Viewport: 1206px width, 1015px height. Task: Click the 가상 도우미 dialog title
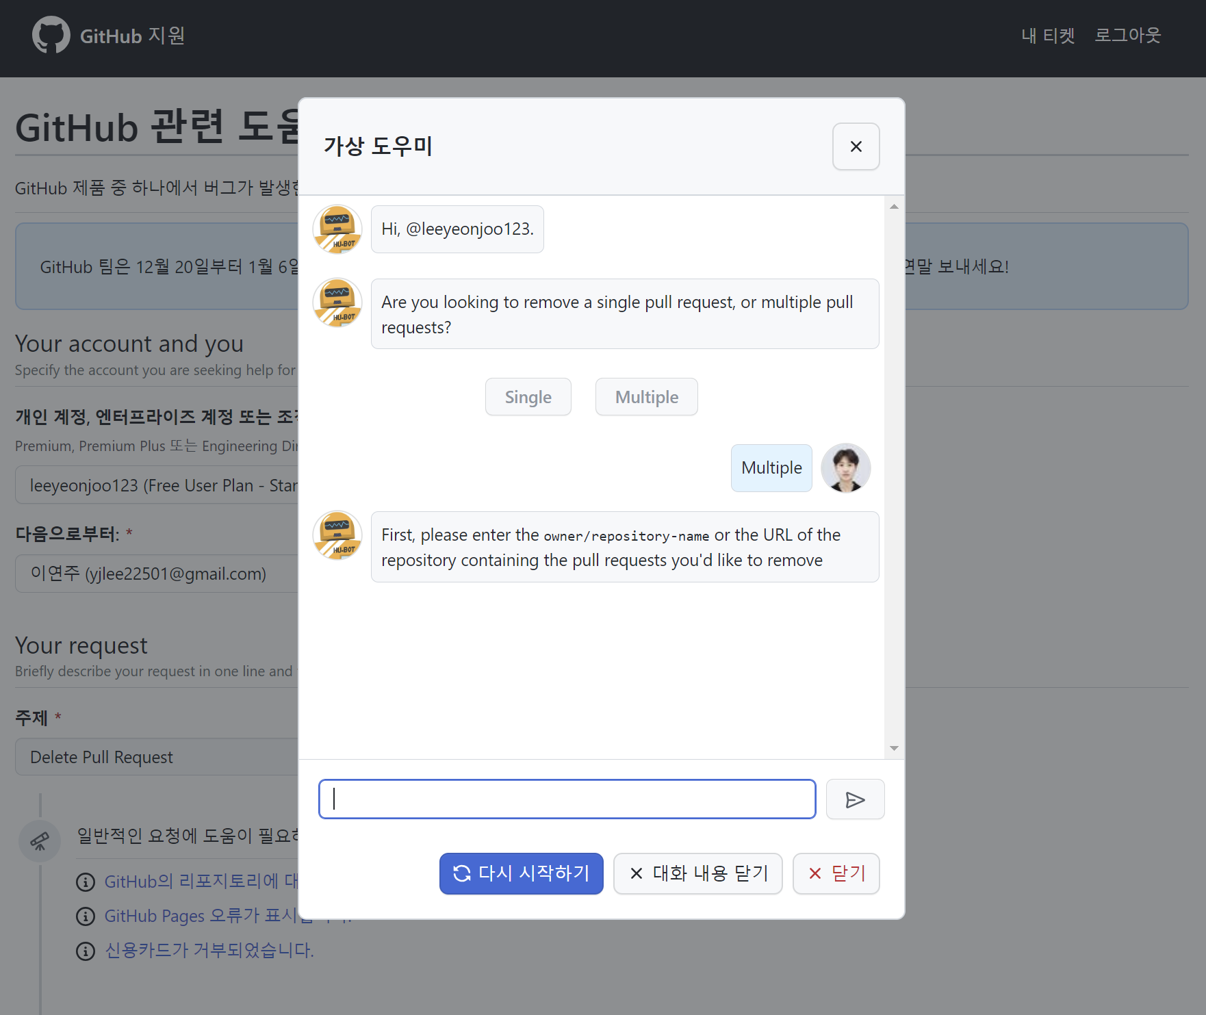(378, 146)
